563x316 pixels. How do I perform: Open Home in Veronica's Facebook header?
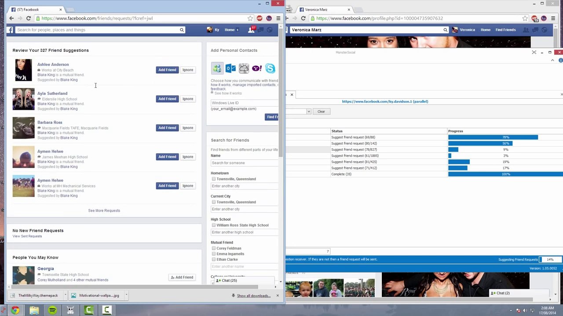486,30
